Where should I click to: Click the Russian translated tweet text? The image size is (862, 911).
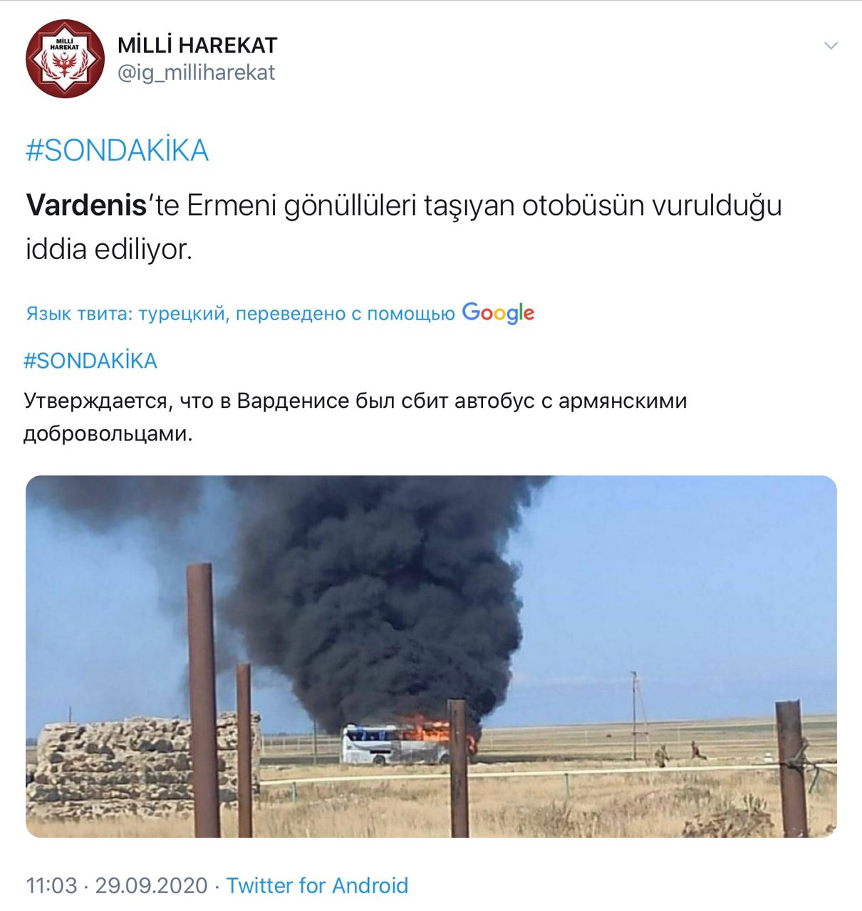(355, 417)
